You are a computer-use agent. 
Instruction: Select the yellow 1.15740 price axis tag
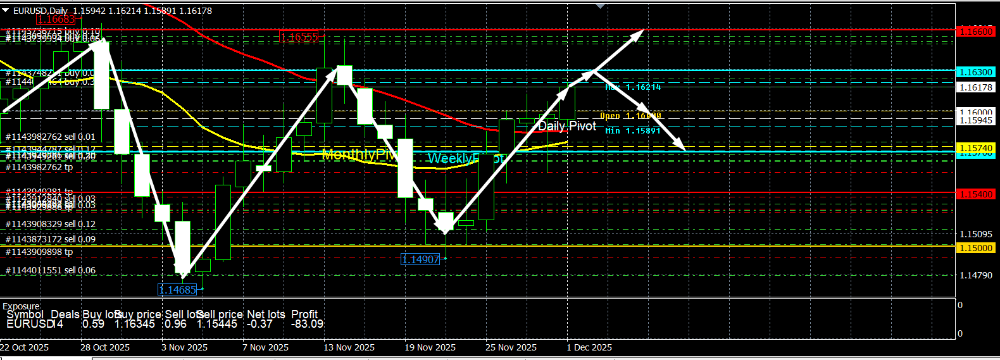pyautogui.click(x=976, y=148)
